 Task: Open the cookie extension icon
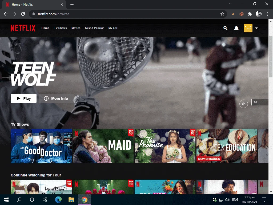242,14
